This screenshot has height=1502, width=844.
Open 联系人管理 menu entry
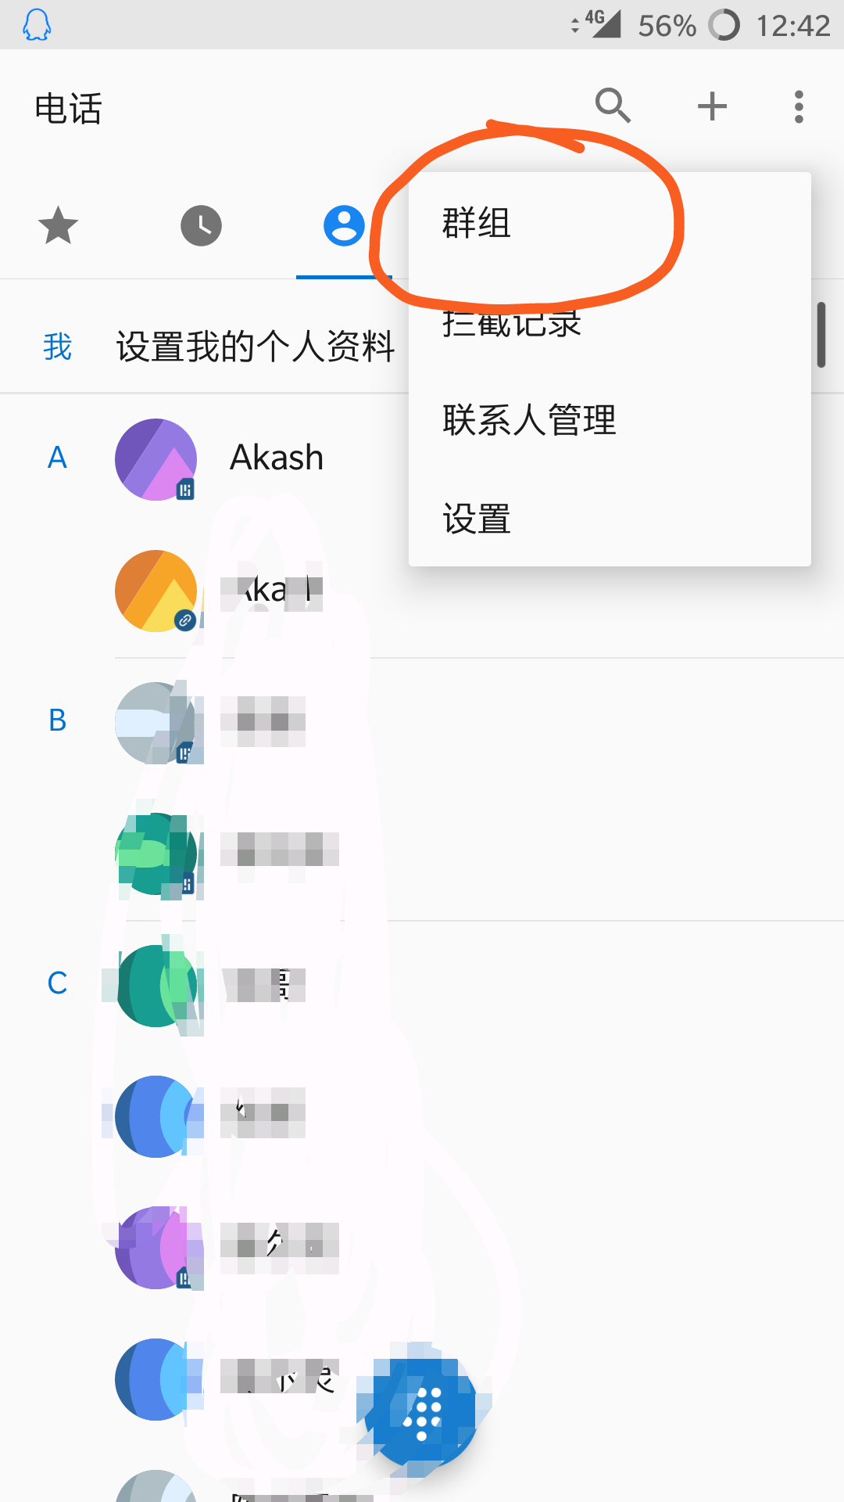(x=529, y=420)
